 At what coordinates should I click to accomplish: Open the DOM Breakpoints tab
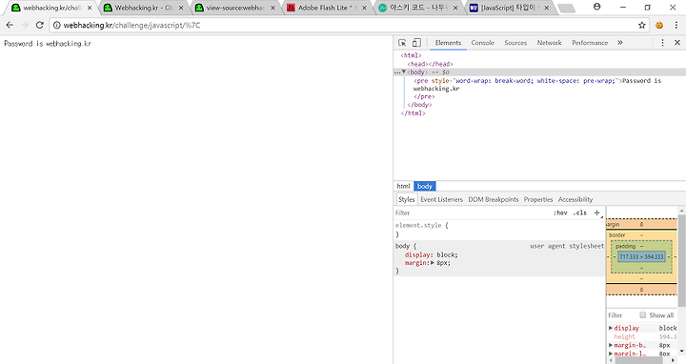494,199
